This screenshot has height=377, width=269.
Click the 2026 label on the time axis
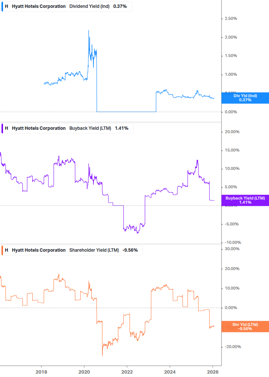pyautogui.click(x=213, y=372)
